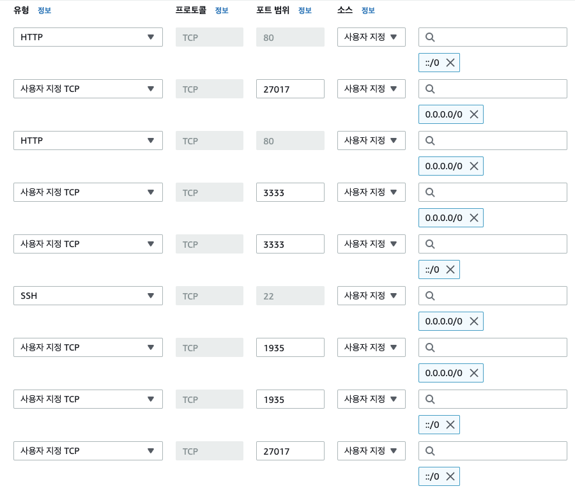575x500 pixels.
Task: Open type dropdown of 27017 rule with 0.0.0.0/0
Action: point(88,89)
